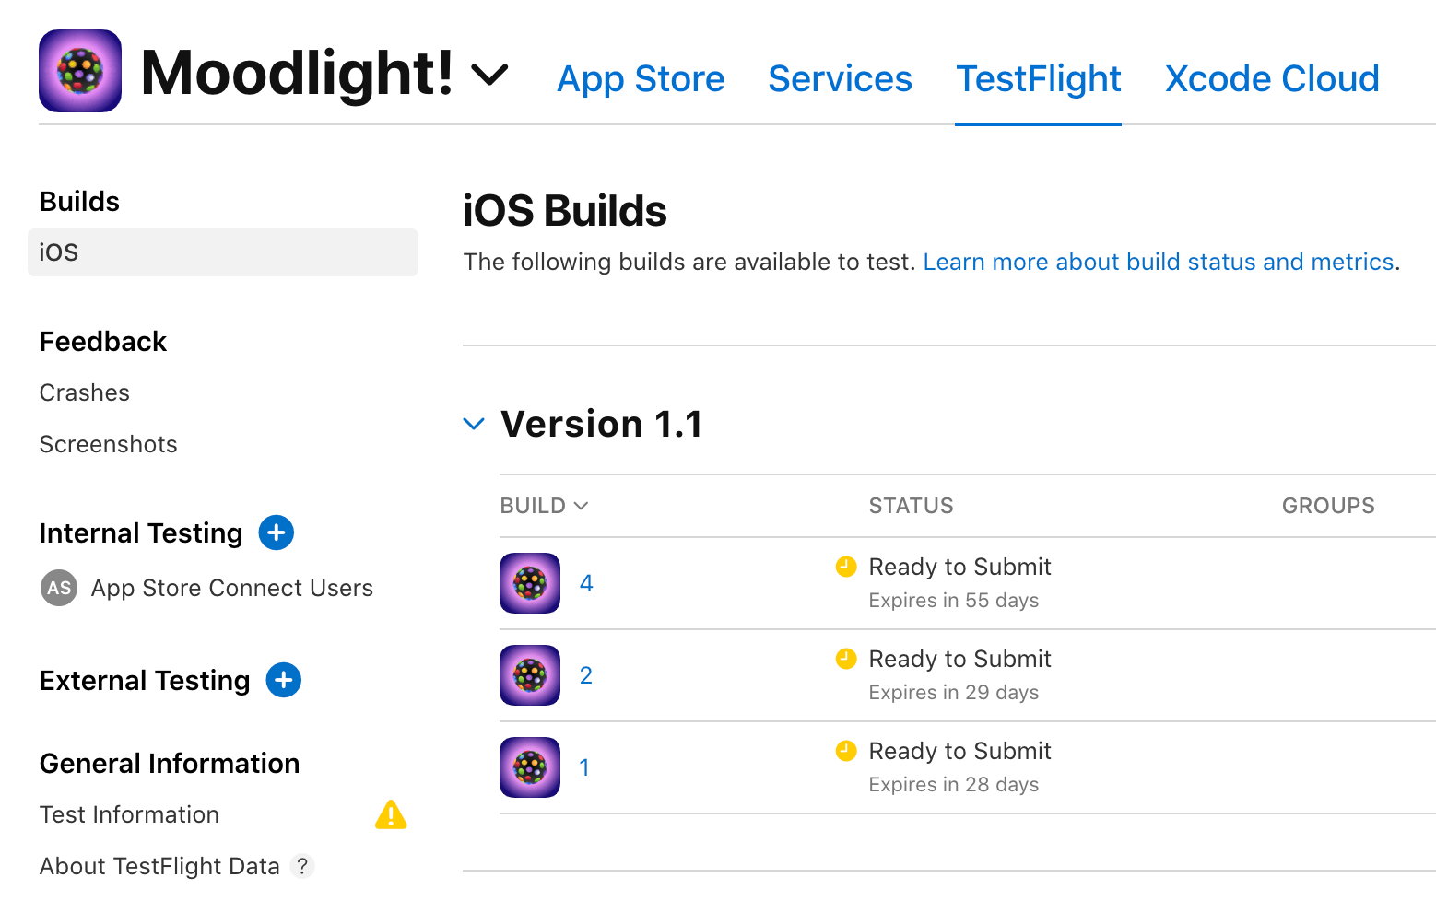Click the AS avatar for App Store Connect Users
The width and height of the screenshot is (1436, 901).
(58, 588)
